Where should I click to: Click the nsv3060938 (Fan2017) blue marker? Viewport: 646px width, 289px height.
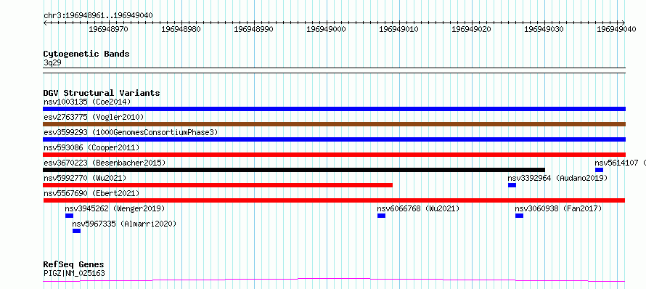tap(520, 216)
